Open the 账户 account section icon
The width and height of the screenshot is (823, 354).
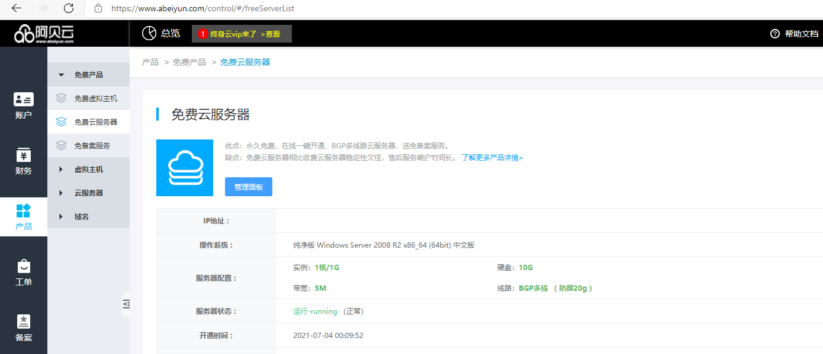[x=24, y=100]
